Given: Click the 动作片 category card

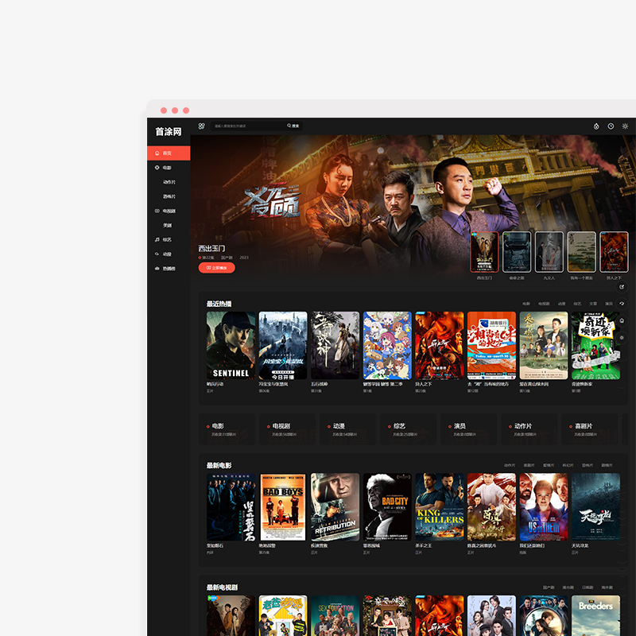Looking at the screenshot, I should (x=527, y=429).
